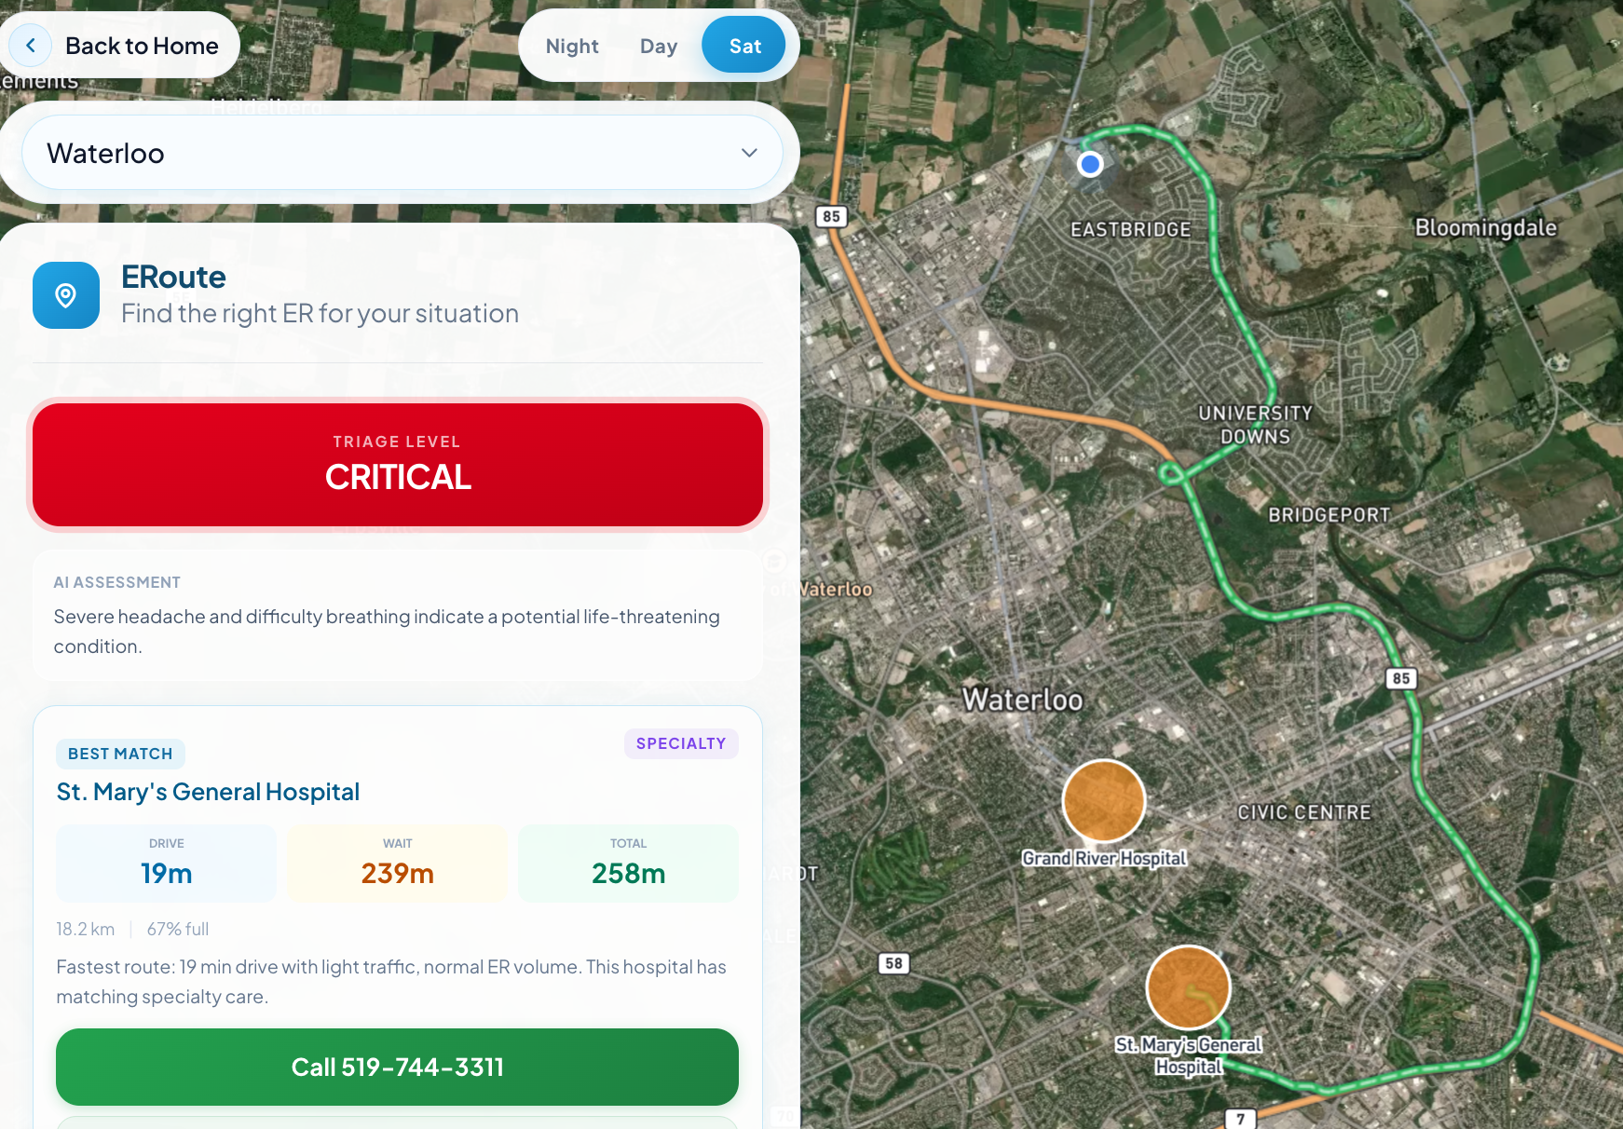Select St. Mary's General Hospital map marker
This screenshot has width=1623, height=1129.
click(x=1188, y=987)
